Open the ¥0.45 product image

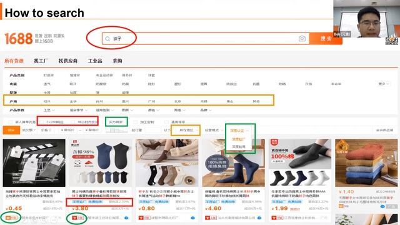(x=34, y=162)
